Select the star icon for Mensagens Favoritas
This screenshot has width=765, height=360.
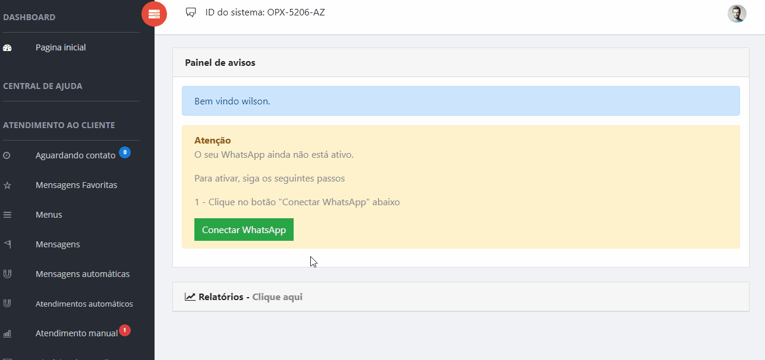click(8, 185)
